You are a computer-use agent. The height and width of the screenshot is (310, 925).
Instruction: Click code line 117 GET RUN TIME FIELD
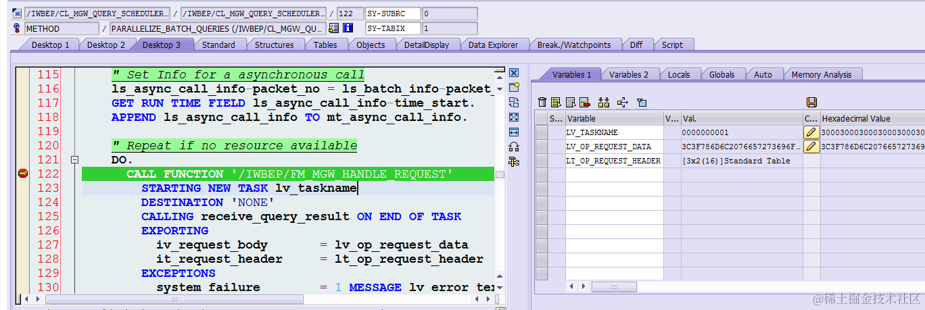click(x=293, y=103)
